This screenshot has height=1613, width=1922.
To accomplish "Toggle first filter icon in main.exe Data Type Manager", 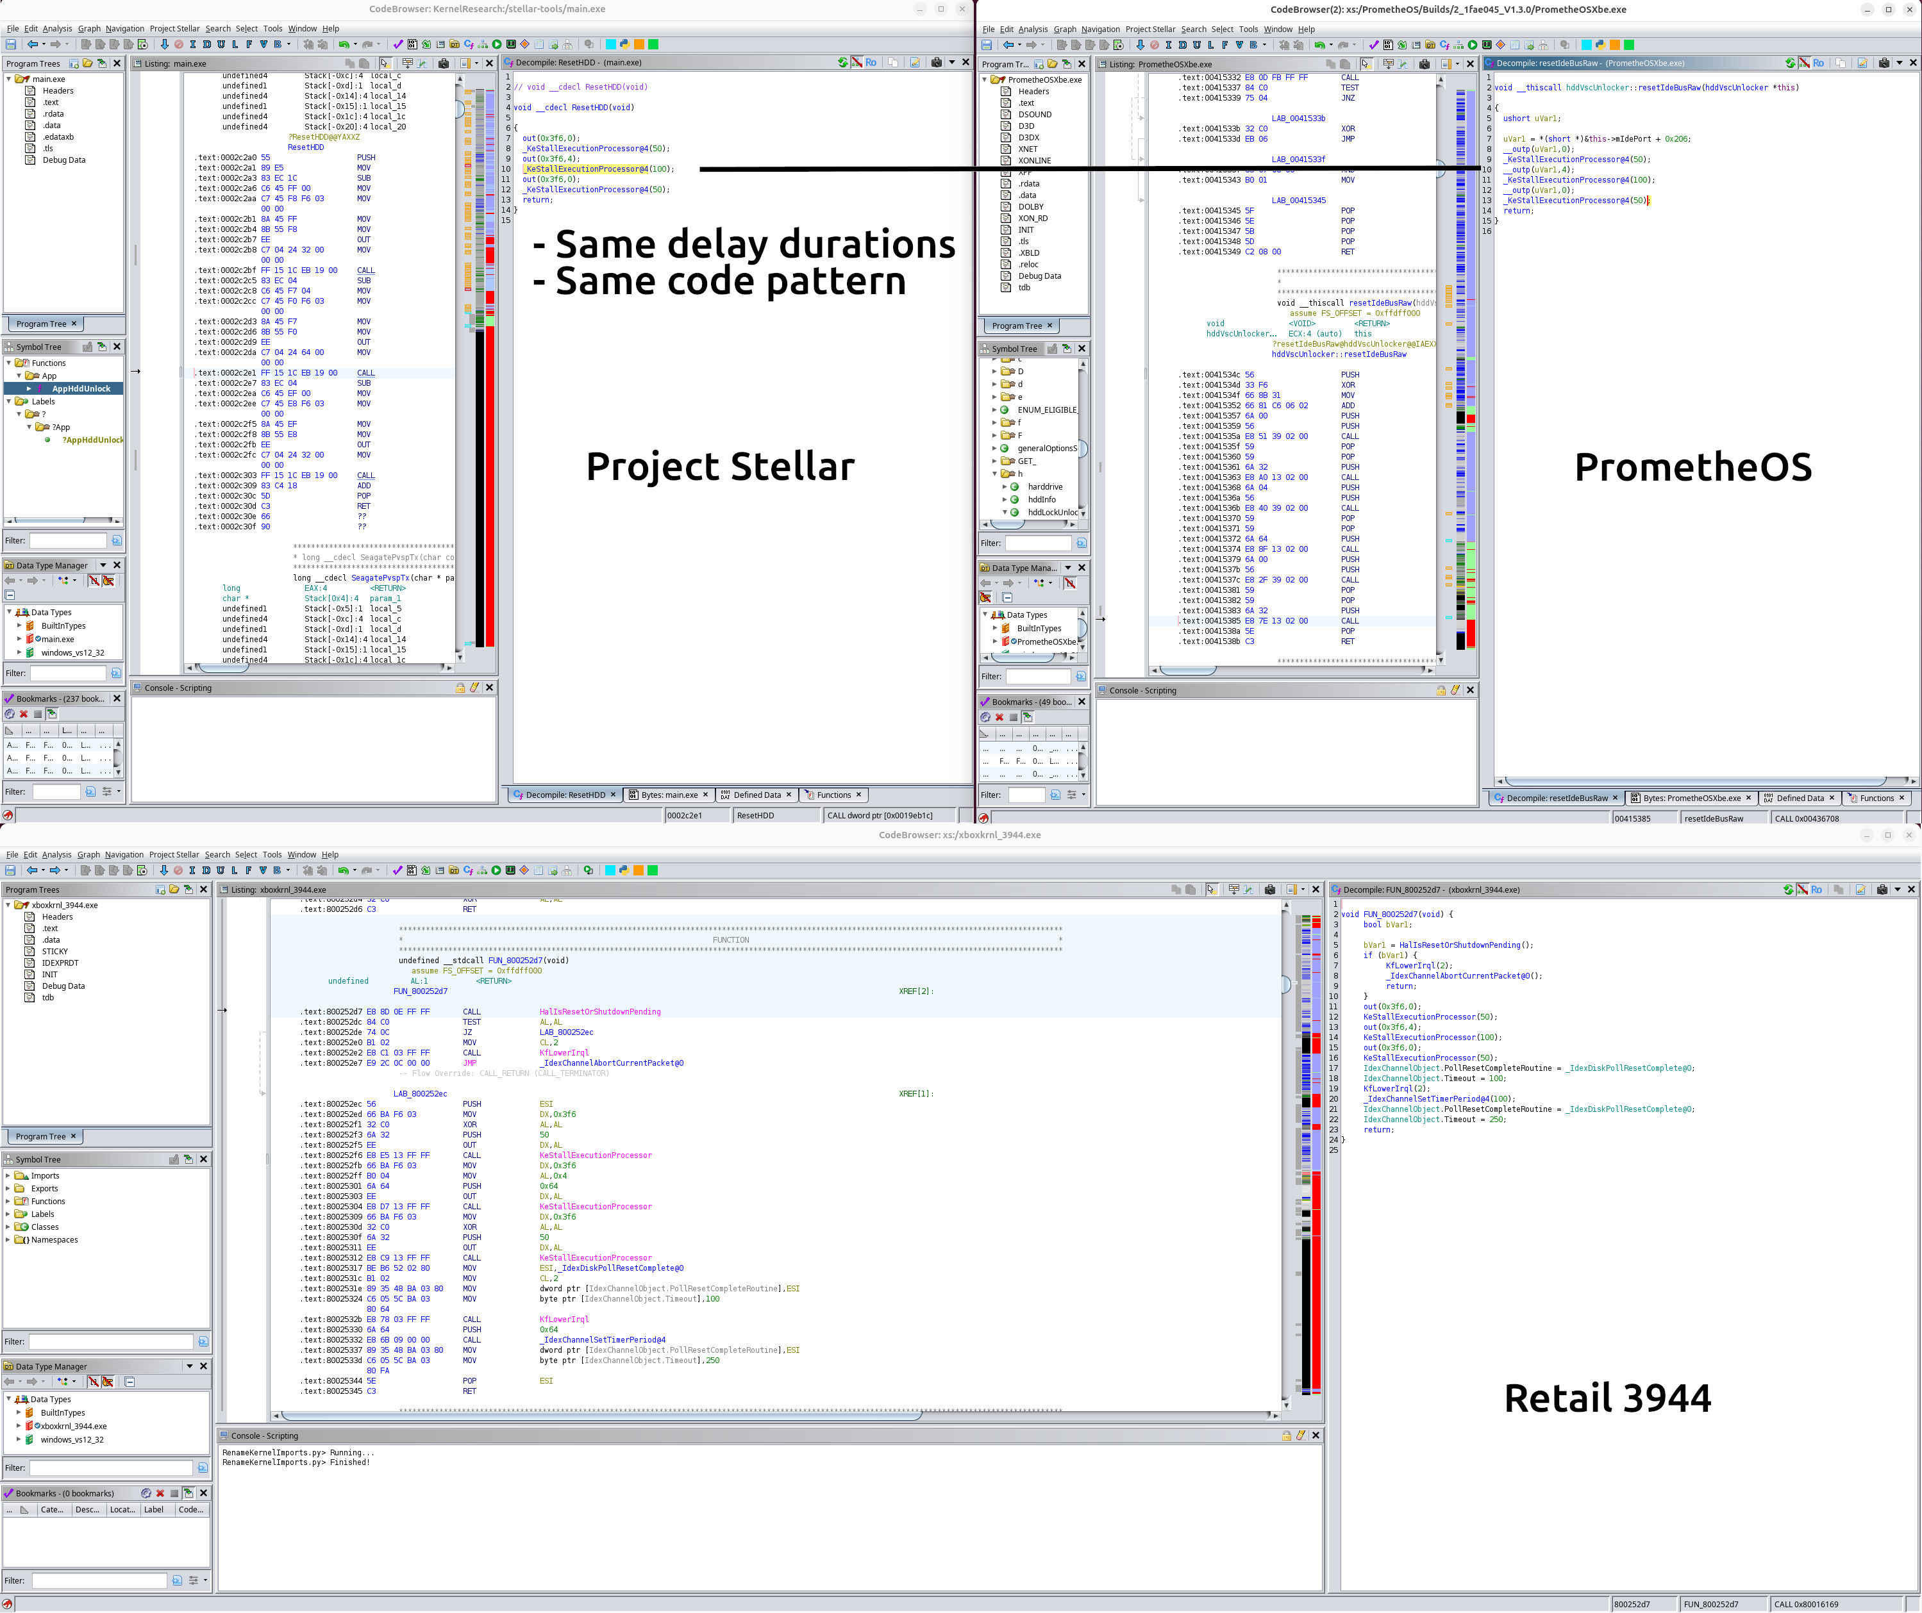I will coord(94,580).
